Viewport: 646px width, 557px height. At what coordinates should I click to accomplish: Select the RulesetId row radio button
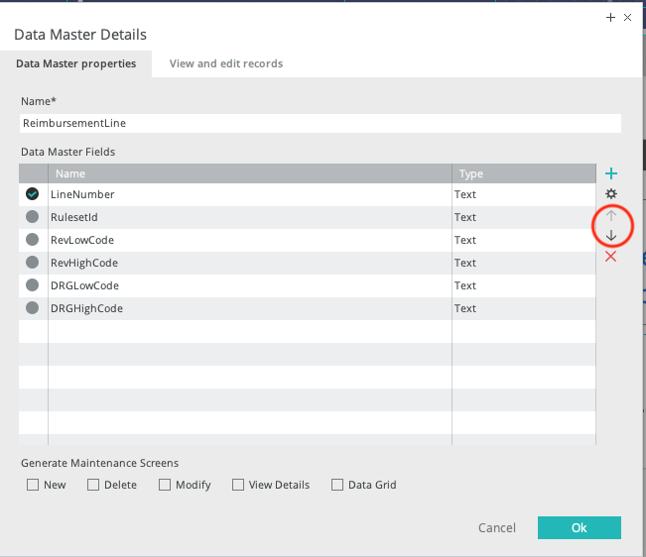tap(33, 217)
